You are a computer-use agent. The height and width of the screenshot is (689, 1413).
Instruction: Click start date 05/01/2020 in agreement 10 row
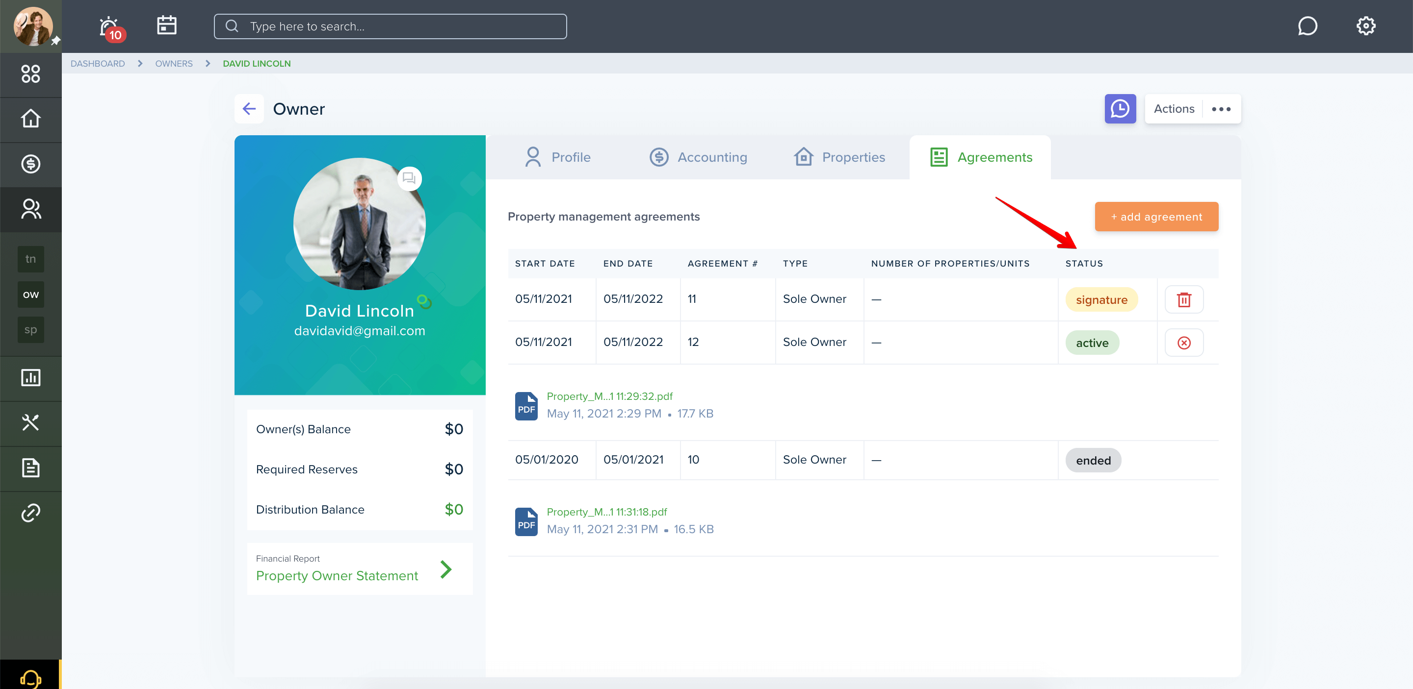click(x=547, y=460)
